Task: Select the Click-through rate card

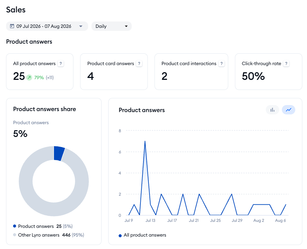Action: (268, 71)
